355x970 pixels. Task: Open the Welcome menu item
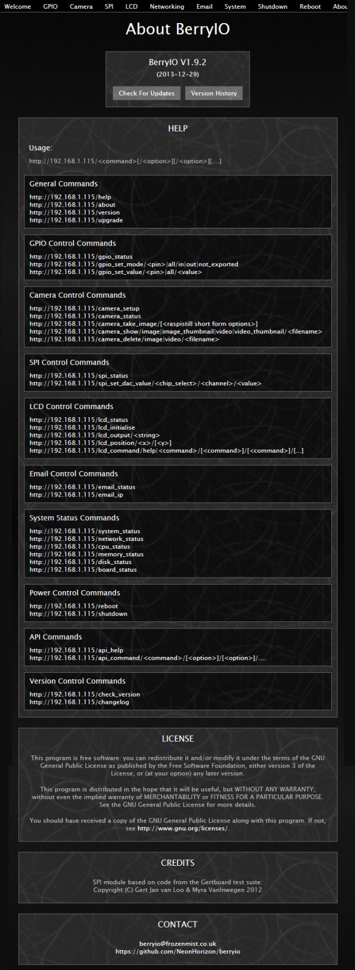tap(18, 7)
